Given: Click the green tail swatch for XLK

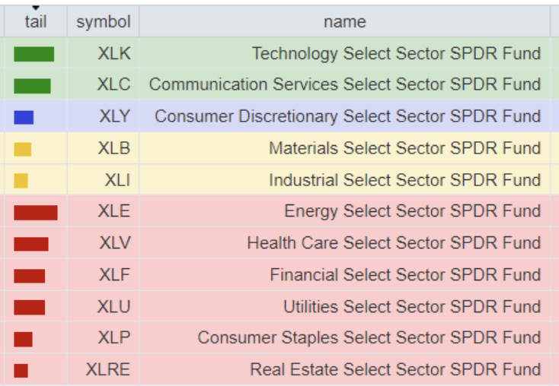Looking at the screenshot, I should 34,54.
